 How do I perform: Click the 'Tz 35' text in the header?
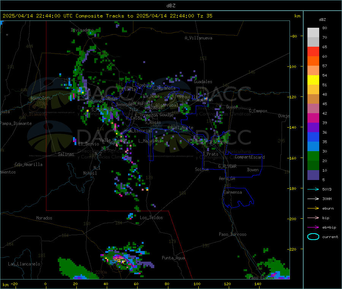[204, 16]
